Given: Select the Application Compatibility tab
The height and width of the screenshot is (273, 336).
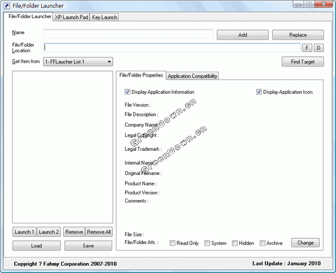Looking at the screenshot, I should point(192,76).
